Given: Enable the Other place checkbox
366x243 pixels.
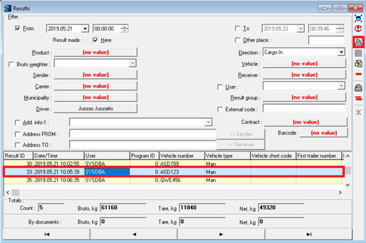Looking at the screenshot, I should coord(237,40).
